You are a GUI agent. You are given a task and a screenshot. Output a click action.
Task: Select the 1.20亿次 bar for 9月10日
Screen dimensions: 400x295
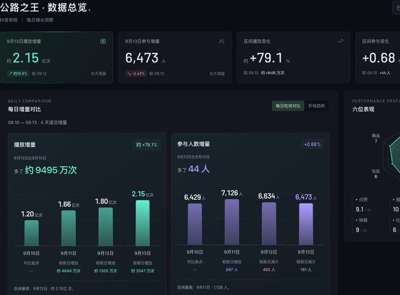32,233
